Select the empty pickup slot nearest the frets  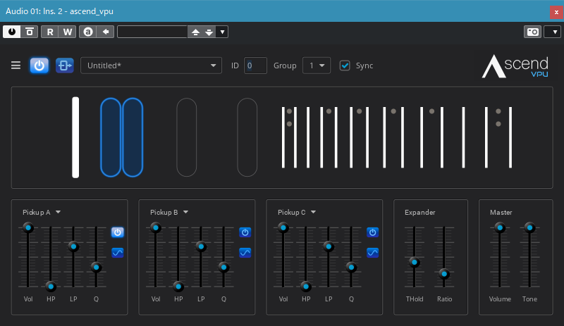coord(247,137)
